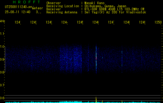The width and height of the screenshot is (163, 103).
Task: Click the name Masaki Kano
Action: 94,3
